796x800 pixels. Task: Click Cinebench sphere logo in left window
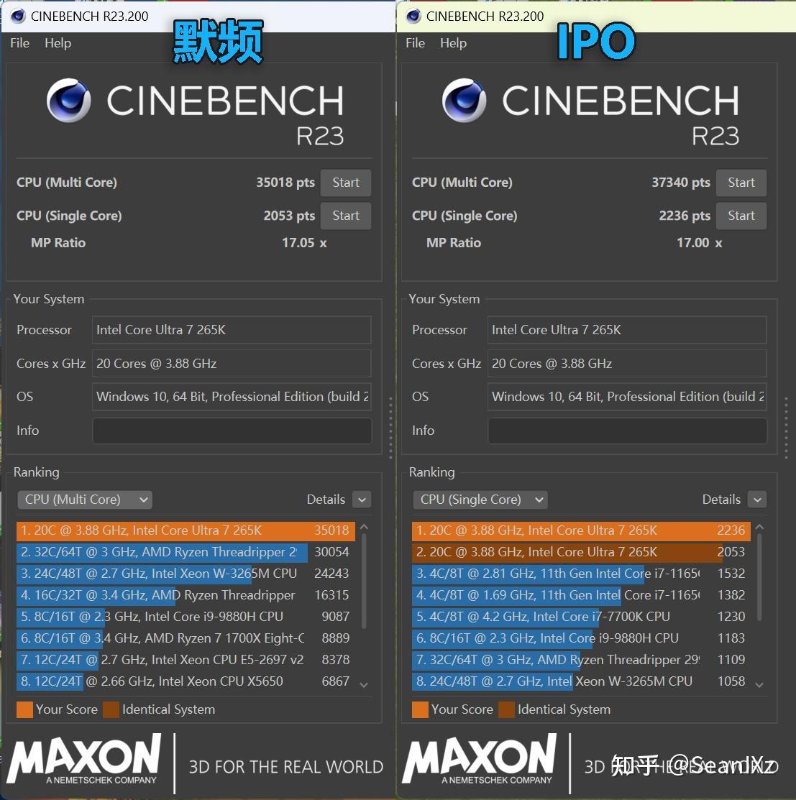coord(69,100)
